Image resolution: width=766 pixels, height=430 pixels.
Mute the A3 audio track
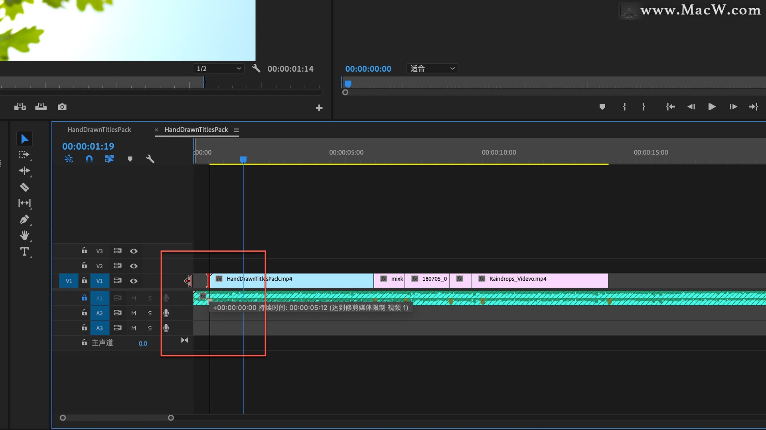[134, 328]
